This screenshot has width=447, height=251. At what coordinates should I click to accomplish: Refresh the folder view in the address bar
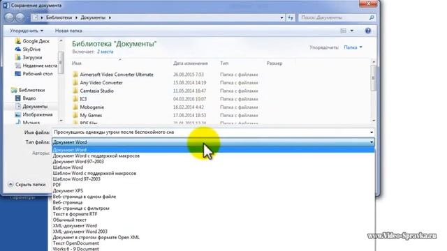click(291, 17)
